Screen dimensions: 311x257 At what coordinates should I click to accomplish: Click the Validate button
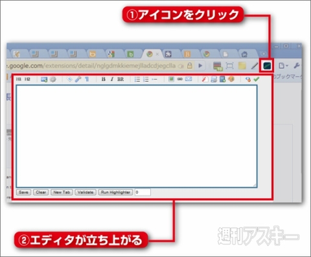coord(86,192)
